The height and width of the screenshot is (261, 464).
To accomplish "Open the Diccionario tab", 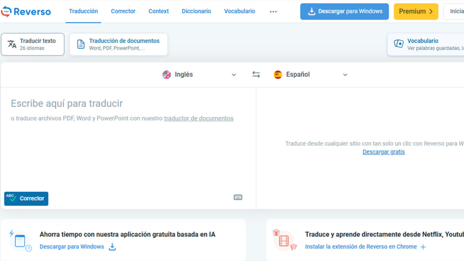I will (x=196, y=11).
